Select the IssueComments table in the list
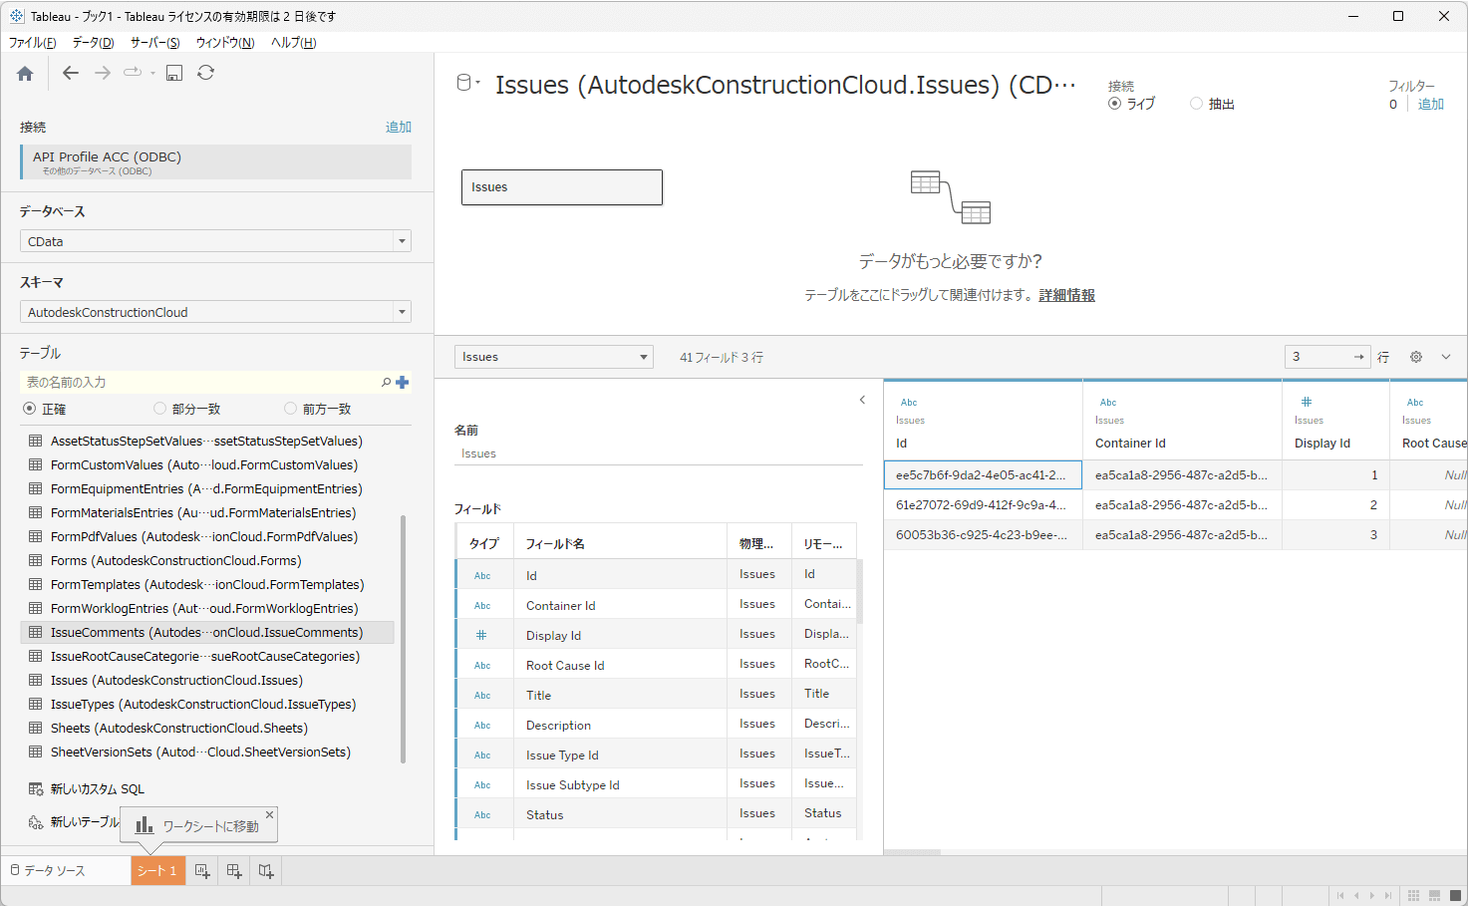The width and height of the screenshot is (1468, 906). click(x=207, y=633)
